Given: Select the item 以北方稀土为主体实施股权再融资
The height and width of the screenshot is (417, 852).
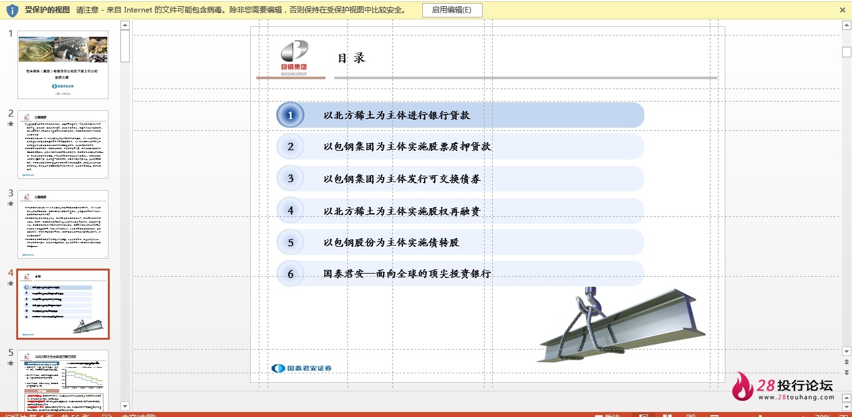Looking at the screenshot, I should coord(402,211).
